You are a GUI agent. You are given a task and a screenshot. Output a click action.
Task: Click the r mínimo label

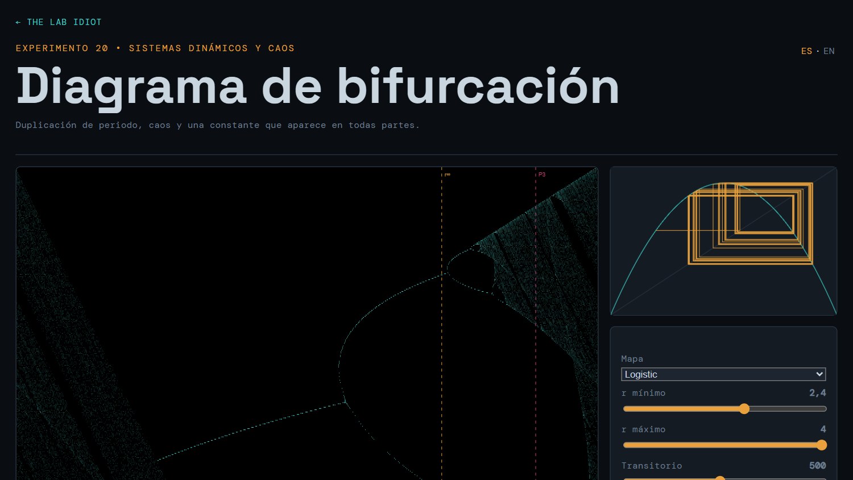click(x=643, y=393)
